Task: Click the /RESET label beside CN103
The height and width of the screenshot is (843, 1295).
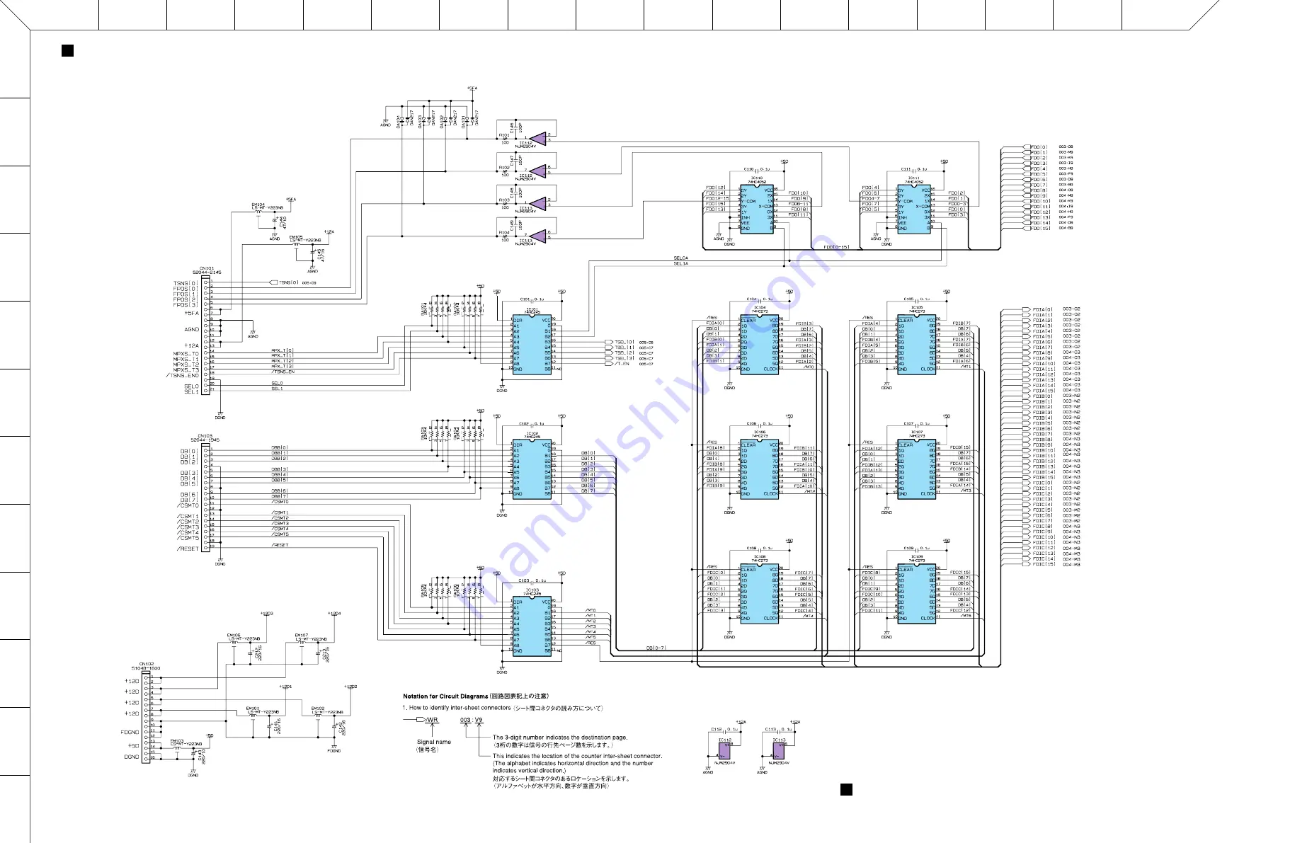Action: click(x=188, y=549)
